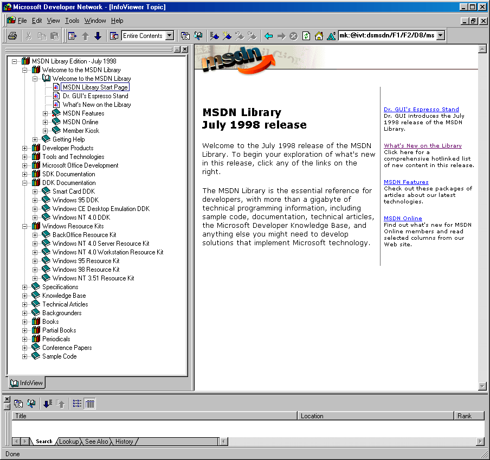The width and height of the screenshot is (490, 460).
Task: Click the results pane right scroll arrow
Action: (481, 442)
